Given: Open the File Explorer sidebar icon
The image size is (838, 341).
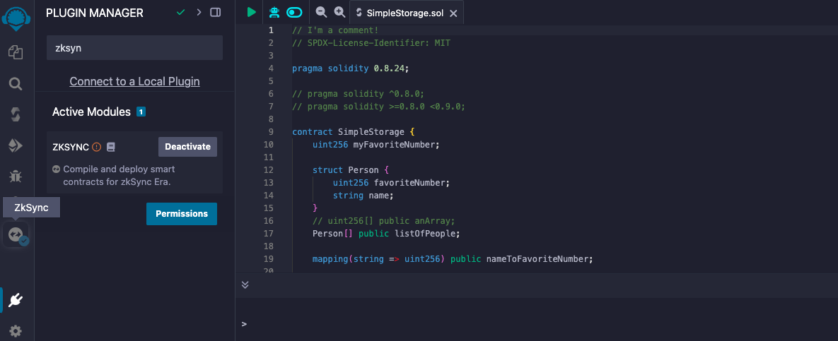Looking at the screenshot, I should (15, 52).
